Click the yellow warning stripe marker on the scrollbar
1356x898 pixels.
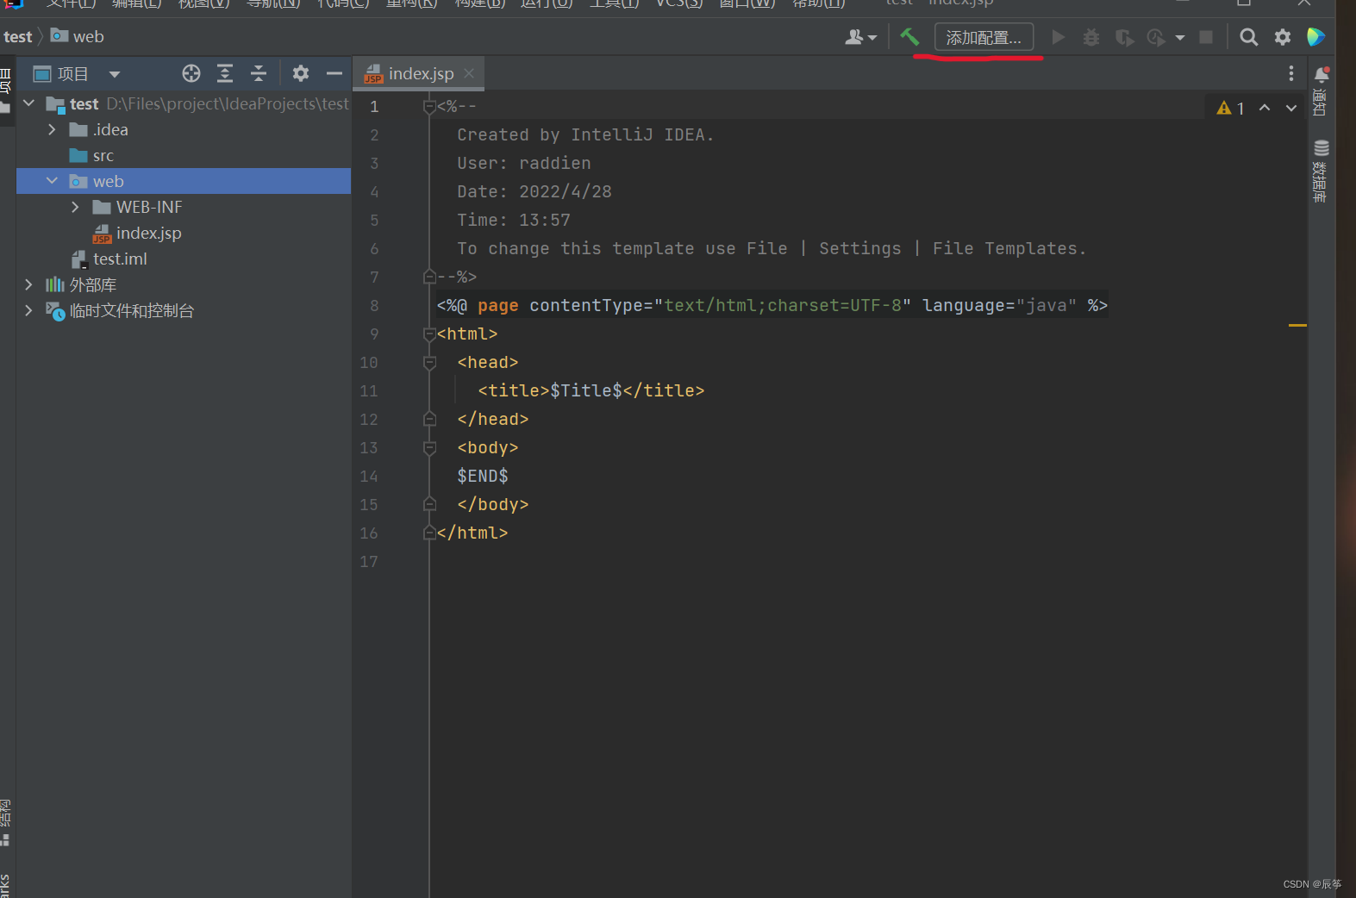point(1297,325)
